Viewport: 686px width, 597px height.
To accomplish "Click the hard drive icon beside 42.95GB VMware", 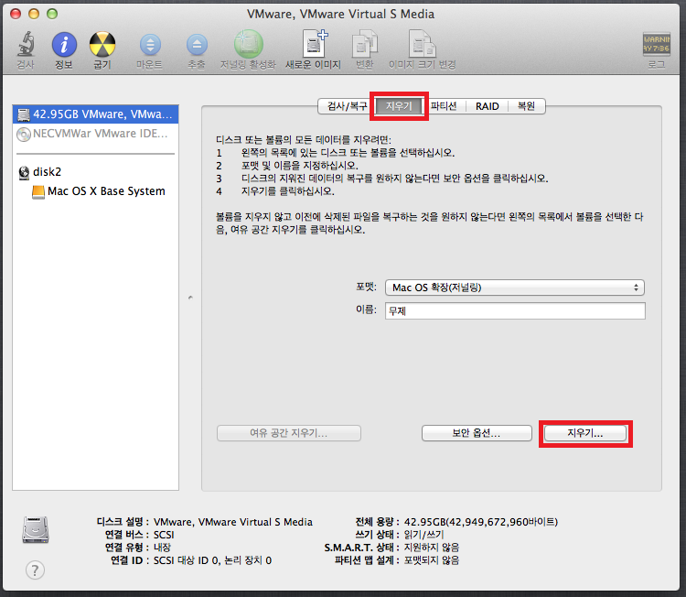I will click(x=24, y=114).
